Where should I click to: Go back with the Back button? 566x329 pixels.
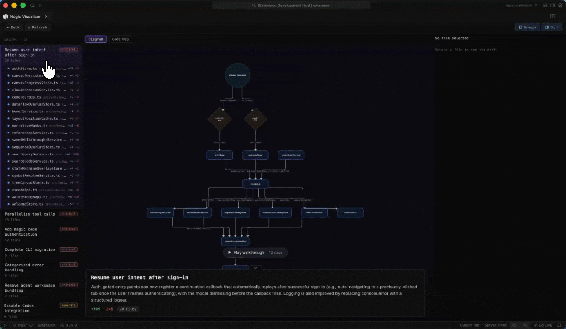click(x=13, y=27)
